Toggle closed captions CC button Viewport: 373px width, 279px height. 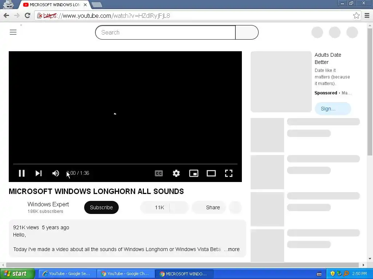point(159,173)
